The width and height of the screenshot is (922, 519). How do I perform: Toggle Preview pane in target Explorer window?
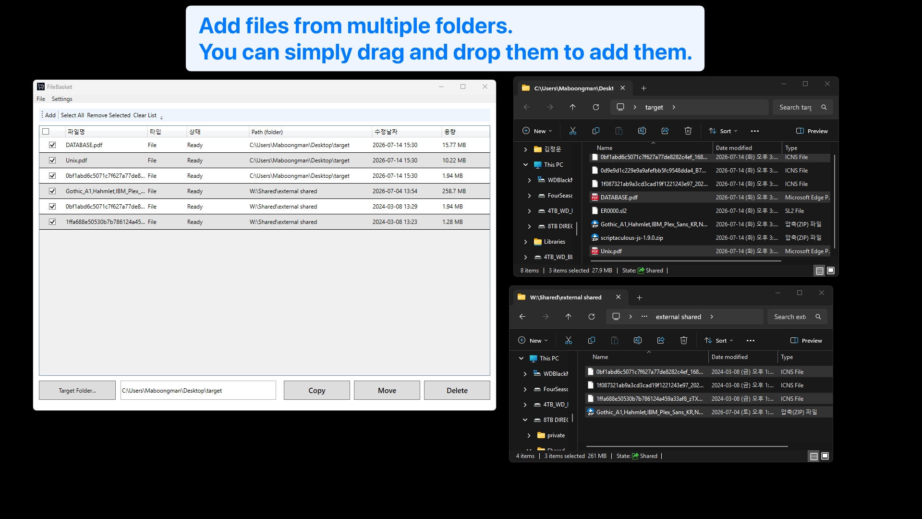coord(812,131)
